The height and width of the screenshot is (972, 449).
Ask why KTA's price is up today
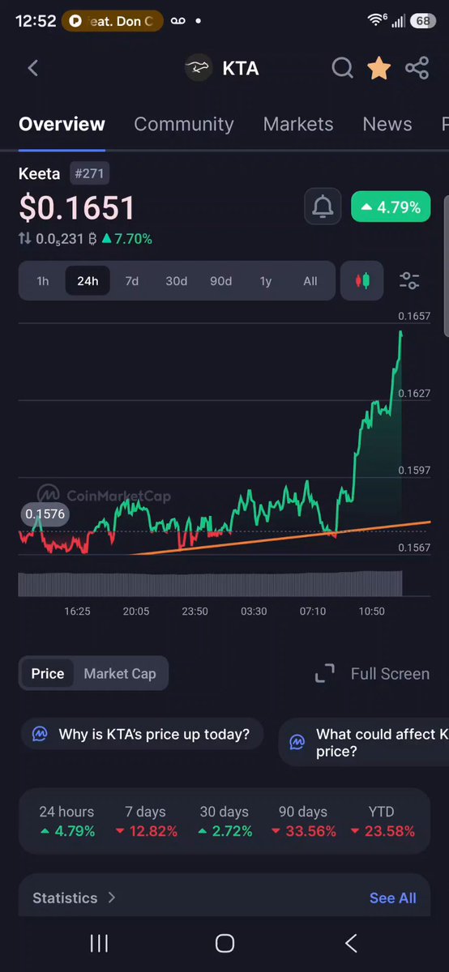click(142, 735)
